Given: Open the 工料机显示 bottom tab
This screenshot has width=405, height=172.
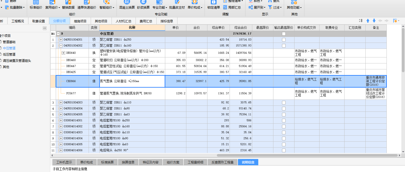Looking at the screenshot, I should [64, 162].
